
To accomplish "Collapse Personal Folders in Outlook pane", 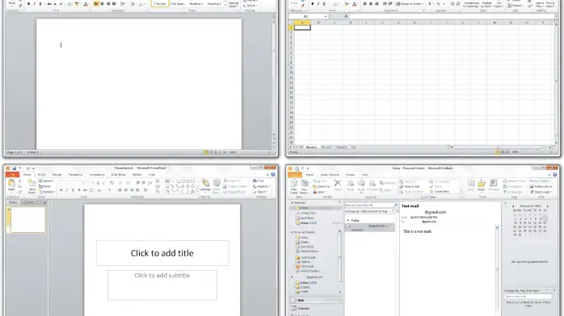I will (x=292, y=232).
